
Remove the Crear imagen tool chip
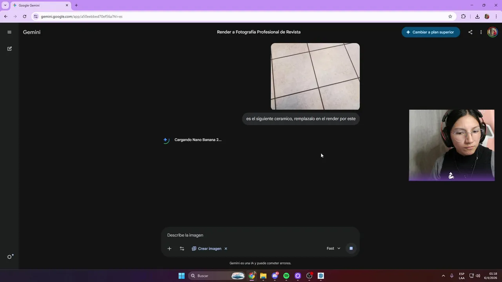(226, 249)
